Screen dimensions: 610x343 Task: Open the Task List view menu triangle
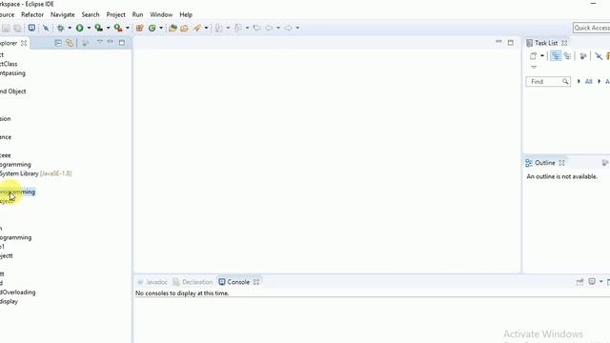pyautogui.click(x=534, y=68)
